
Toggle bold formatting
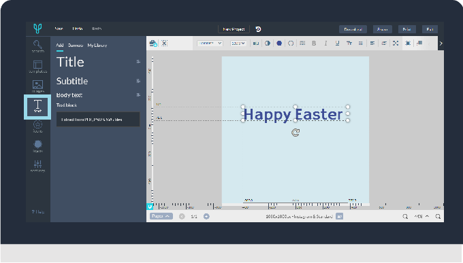(314, 43)
